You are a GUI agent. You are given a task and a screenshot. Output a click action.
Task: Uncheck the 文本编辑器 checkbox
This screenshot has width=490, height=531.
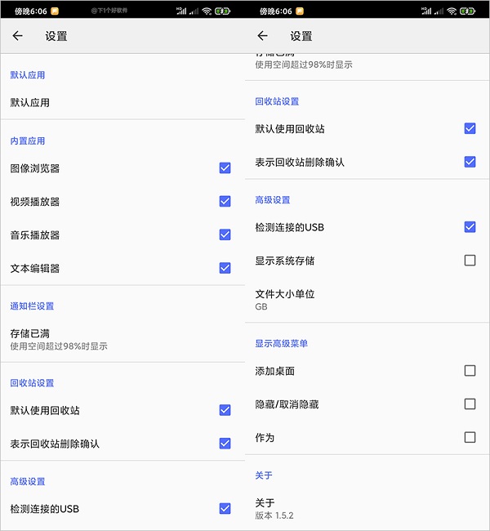tap(225, 268)
